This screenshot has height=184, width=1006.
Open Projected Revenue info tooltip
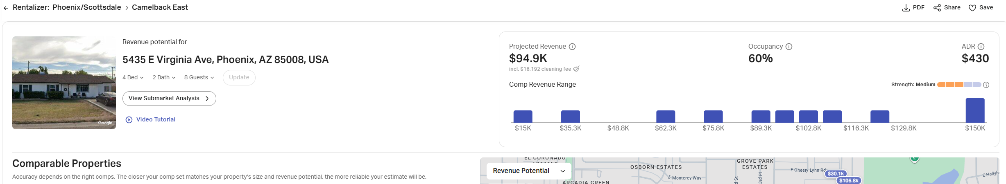point(572,47)
